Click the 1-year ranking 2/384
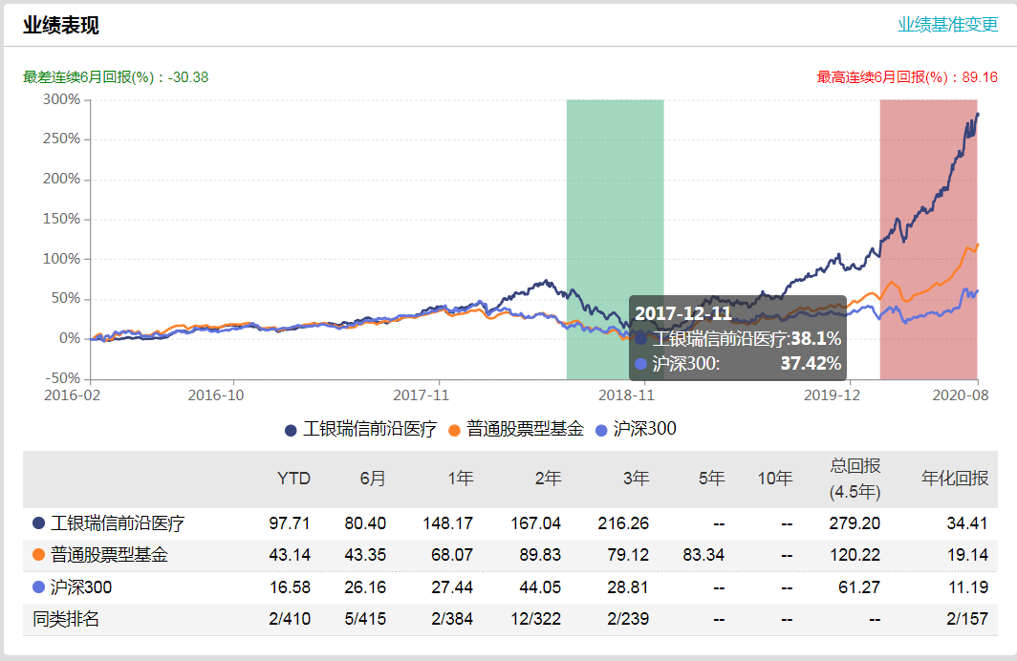This screenshot has height=661, width=1017. 452,619
